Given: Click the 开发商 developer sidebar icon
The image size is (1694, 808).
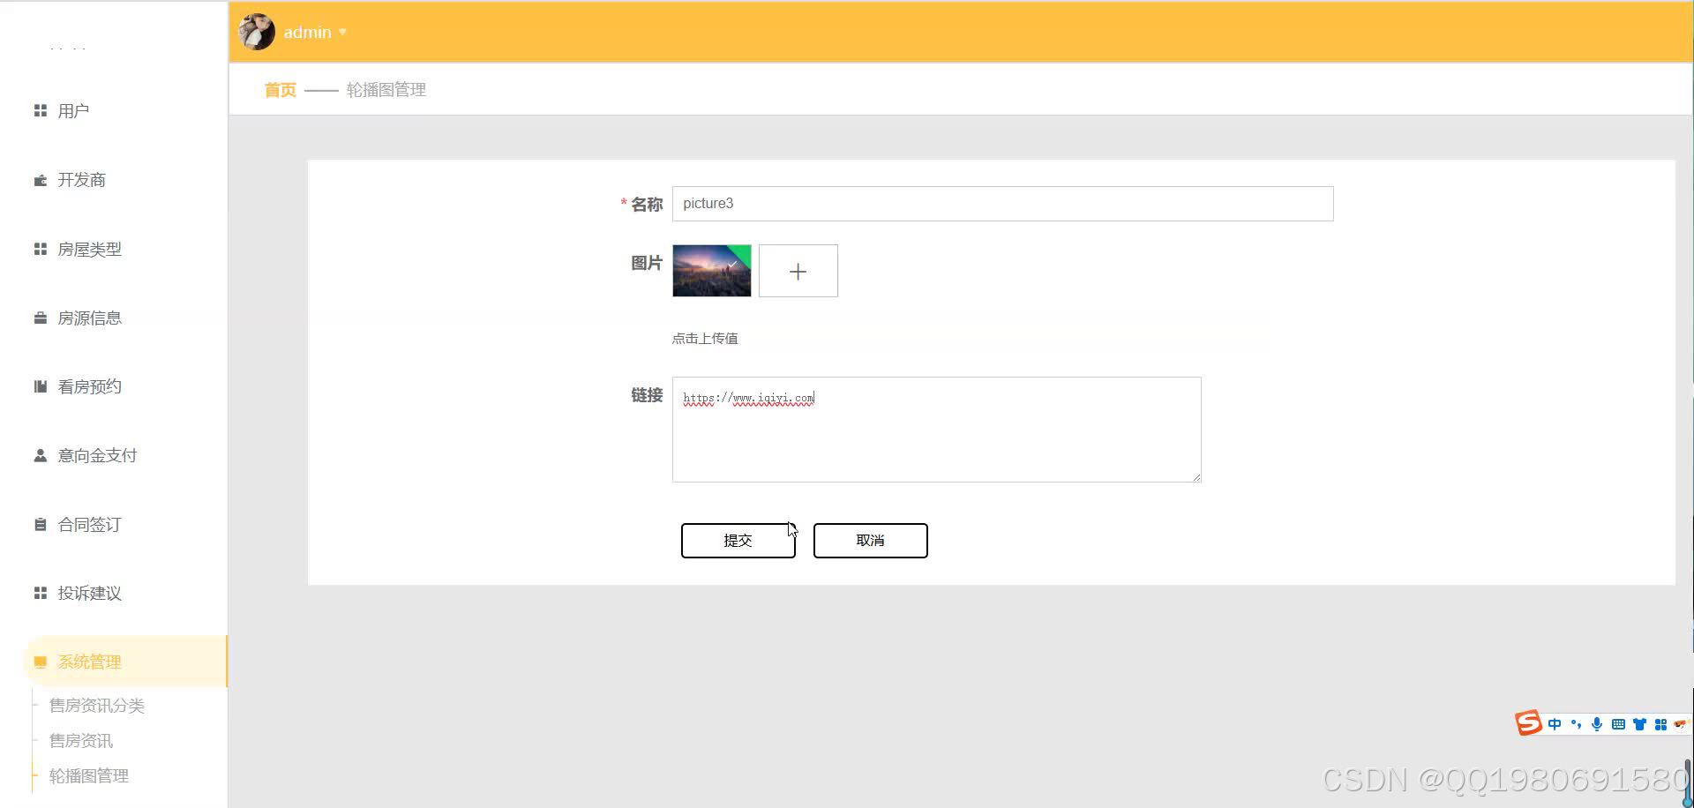Looking at the screenshot, I should [40, 179].
